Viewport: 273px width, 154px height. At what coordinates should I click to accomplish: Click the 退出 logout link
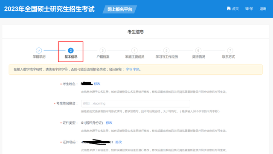(x=263, y=9)
